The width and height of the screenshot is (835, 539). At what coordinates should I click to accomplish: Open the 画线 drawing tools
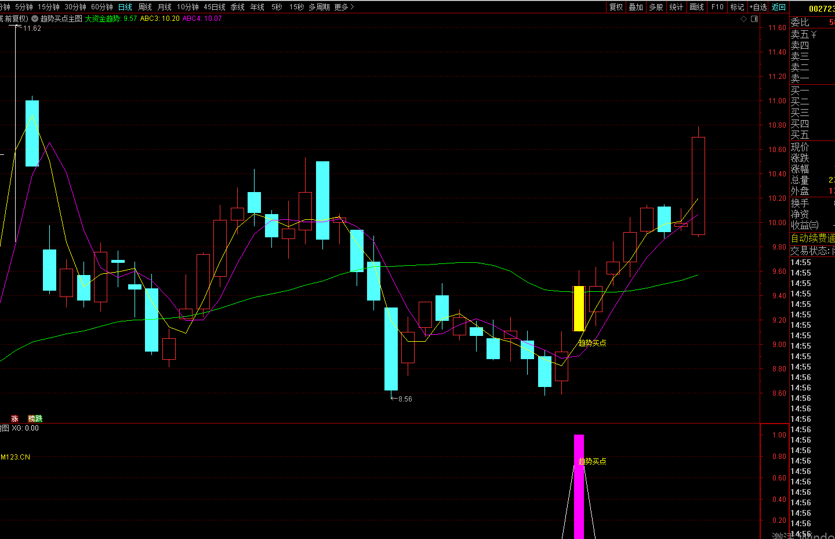(x=696, y=7)
